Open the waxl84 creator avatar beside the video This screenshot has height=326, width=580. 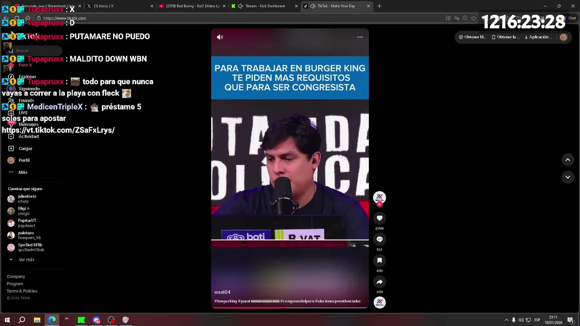coord(379,197)
